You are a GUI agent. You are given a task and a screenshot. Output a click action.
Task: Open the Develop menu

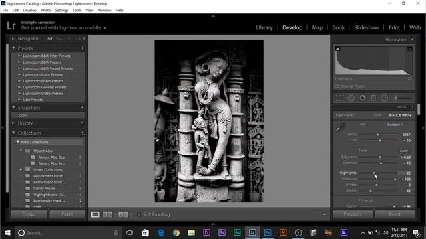click(29, 11)
